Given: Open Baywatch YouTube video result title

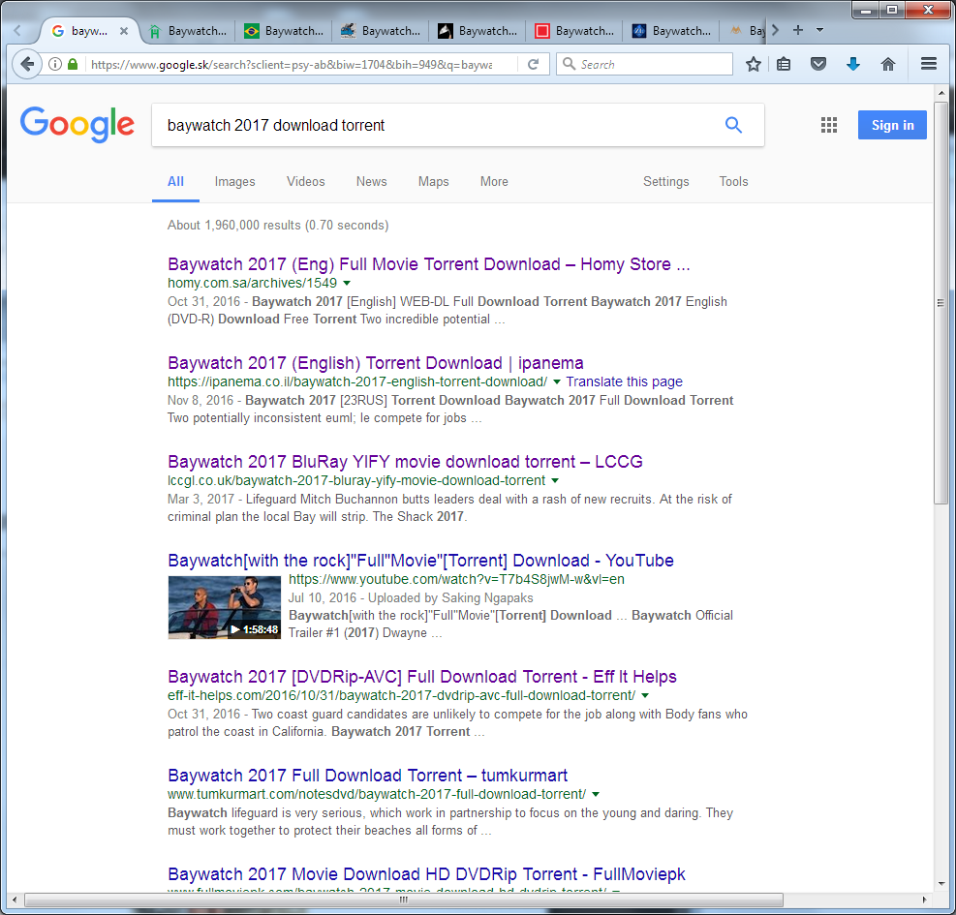Looking at the screenshot, I should [x=420, y=561].
